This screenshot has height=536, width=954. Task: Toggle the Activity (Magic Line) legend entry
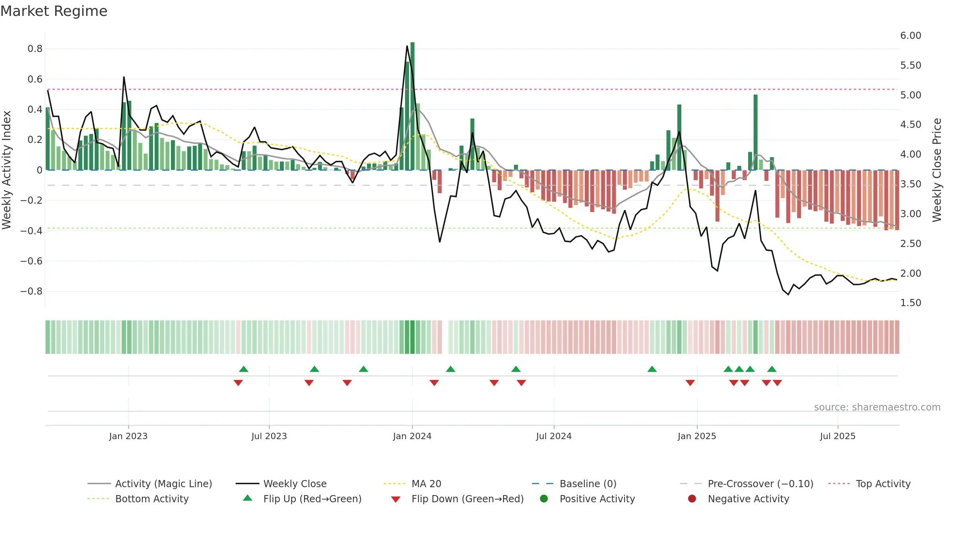150,484
